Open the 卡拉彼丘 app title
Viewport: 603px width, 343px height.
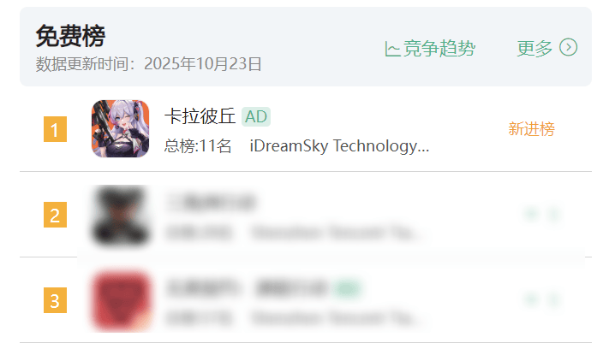pos(200,116)
